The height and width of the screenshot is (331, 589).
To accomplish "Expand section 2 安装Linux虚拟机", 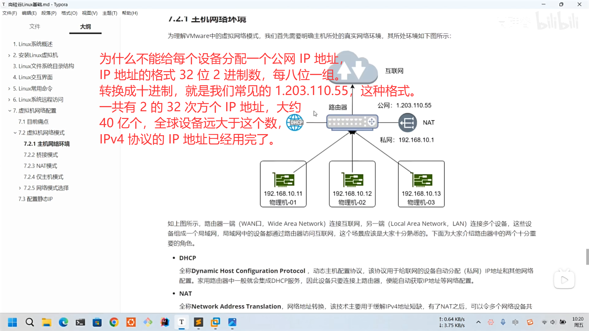I will 9,55.
